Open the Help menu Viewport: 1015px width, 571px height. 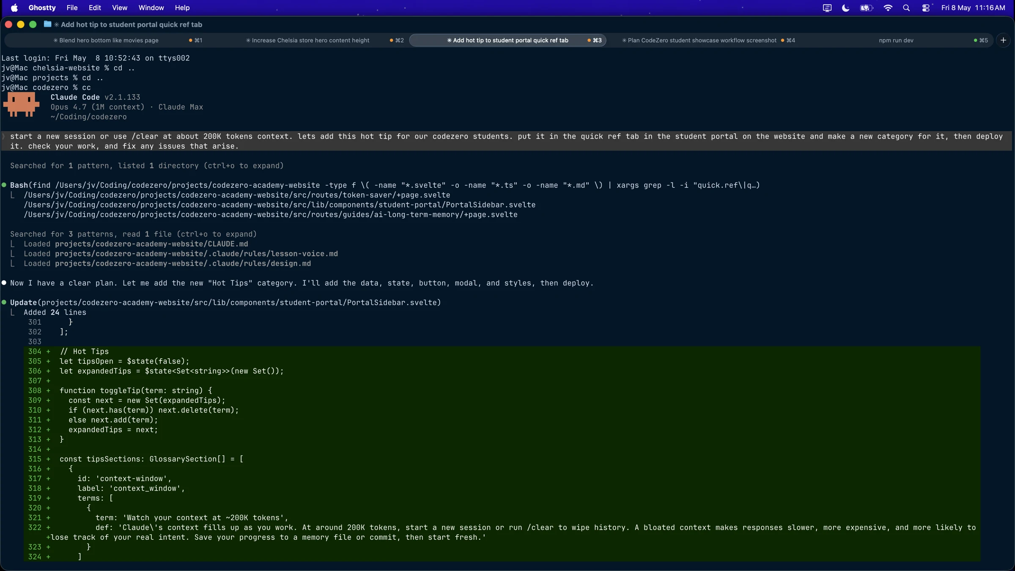pyautogui.click(x=182, y=8)
